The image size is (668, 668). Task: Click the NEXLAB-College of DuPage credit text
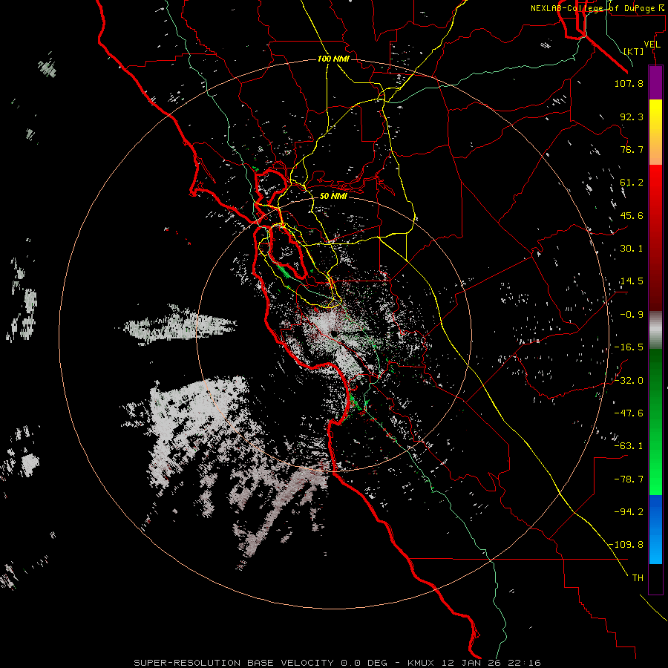point(597,8)
